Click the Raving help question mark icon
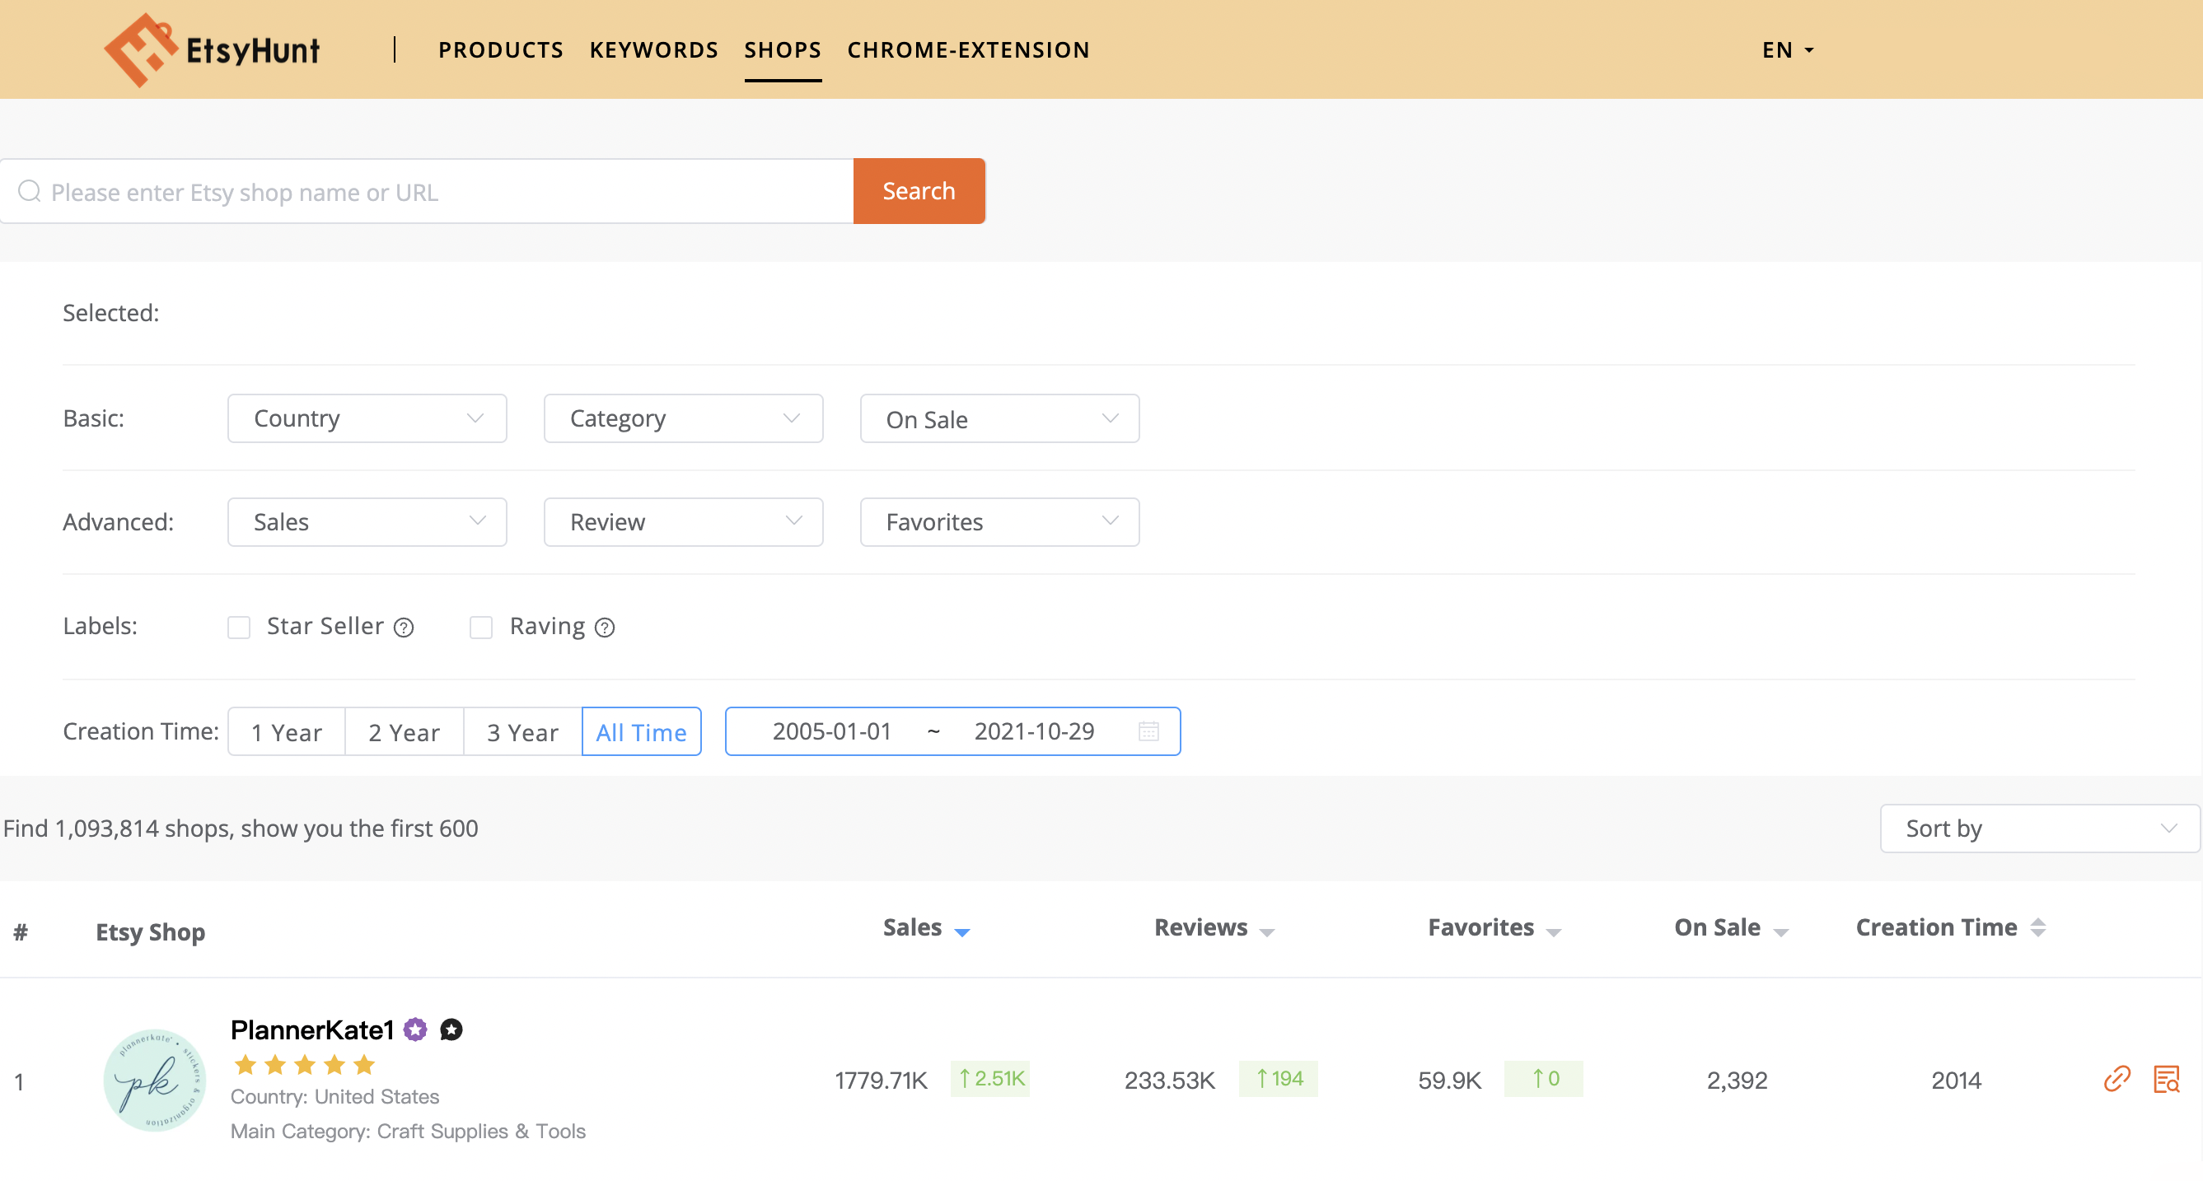2203x1181 pixels. [606, 627]
